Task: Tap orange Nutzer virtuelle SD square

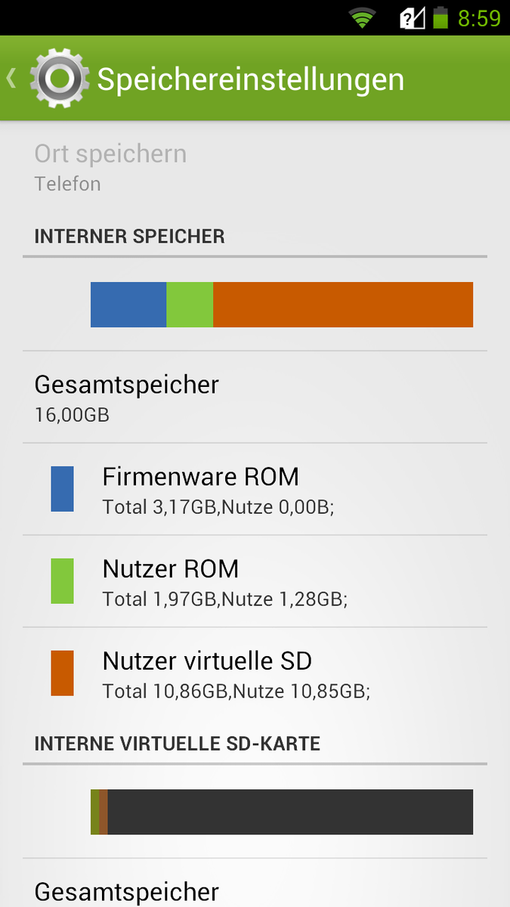Action: (x=62, y=673)
